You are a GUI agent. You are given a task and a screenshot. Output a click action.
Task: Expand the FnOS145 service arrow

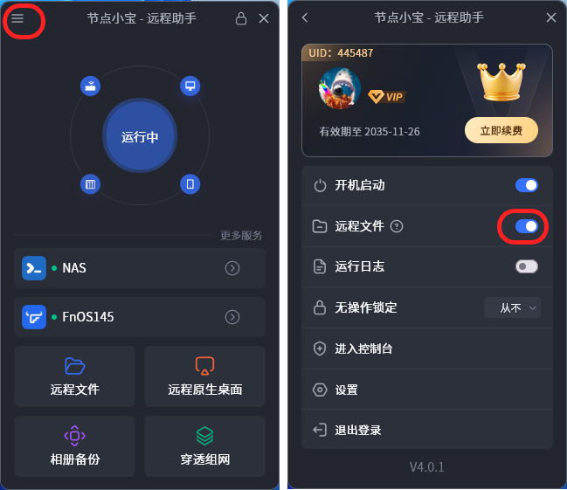pyautogui.click(x=232, y=317)
